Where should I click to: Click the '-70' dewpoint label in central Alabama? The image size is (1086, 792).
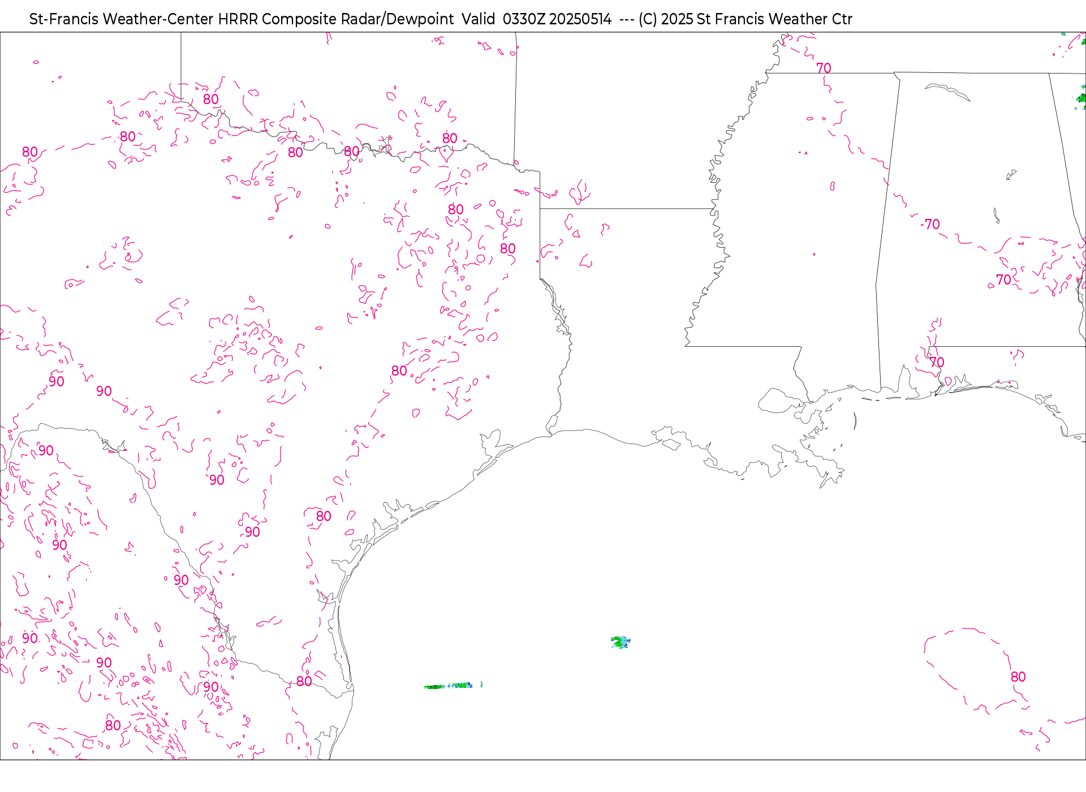click(930, 224)
